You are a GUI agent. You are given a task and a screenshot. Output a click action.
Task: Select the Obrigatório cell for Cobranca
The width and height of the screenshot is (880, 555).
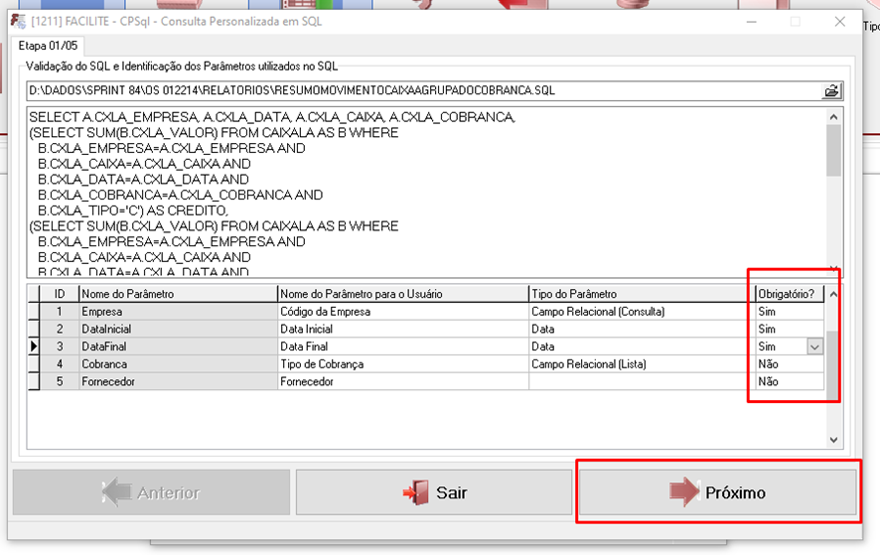tap(789, 364)
